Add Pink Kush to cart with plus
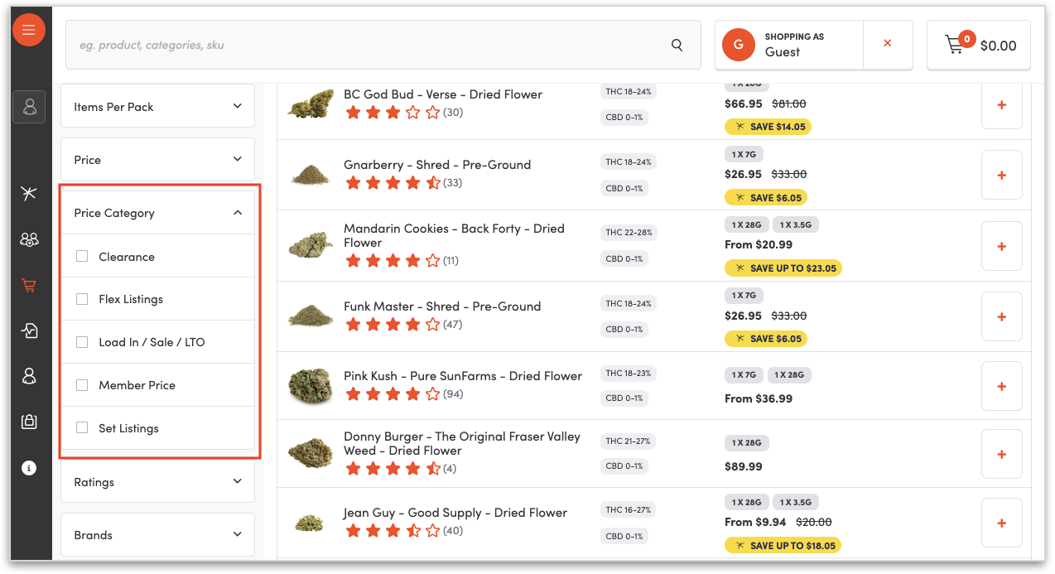 click(1001, 386)
